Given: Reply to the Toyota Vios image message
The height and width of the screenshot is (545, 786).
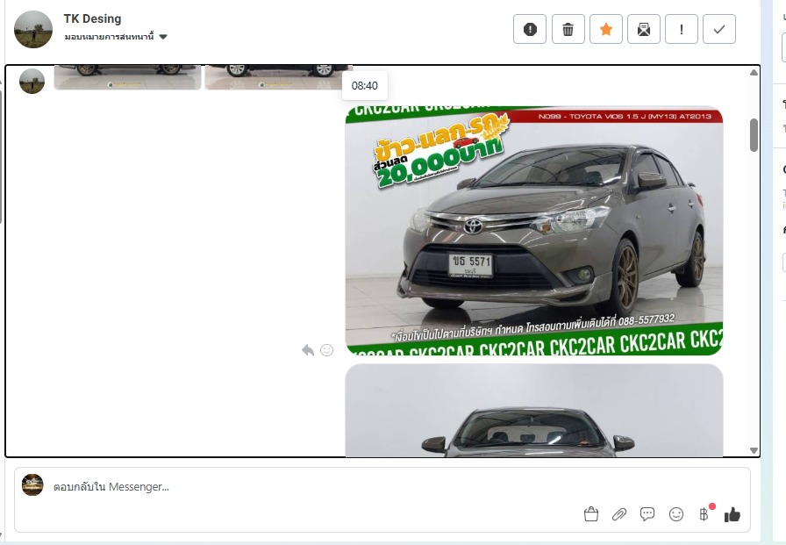Looking at the screenshot, I should [x=308, y=350].
